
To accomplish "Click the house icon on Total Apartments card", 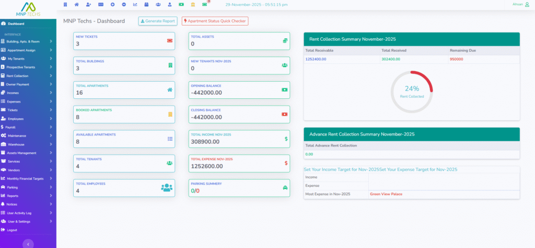I will click(170, 90).
